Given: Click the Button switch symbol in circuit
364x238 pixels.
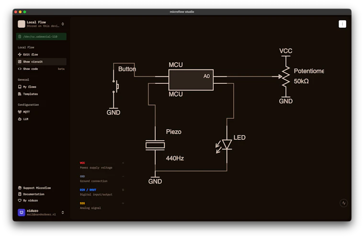Looking at the screenshot, I should 115,86.
